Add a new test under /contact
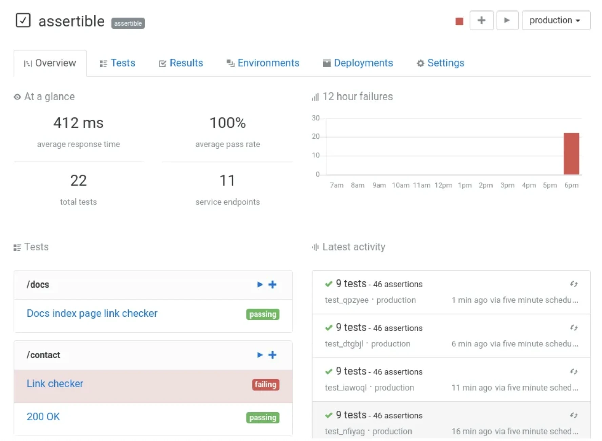 (272, 355)
